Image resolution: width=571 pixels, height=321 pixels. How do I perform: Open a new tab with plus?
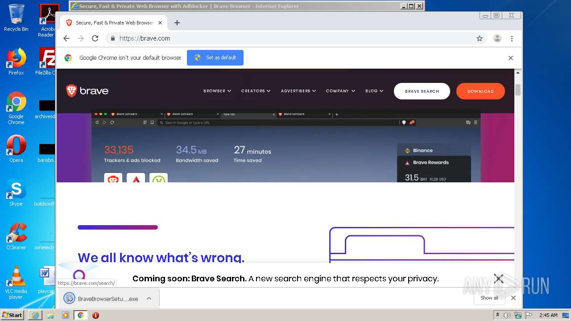[x=177, y=23]
